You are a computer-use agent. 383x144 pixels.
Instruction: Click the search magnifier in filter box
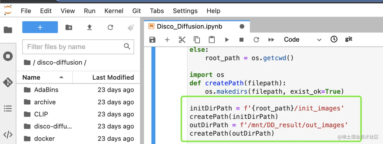(127, 46)
